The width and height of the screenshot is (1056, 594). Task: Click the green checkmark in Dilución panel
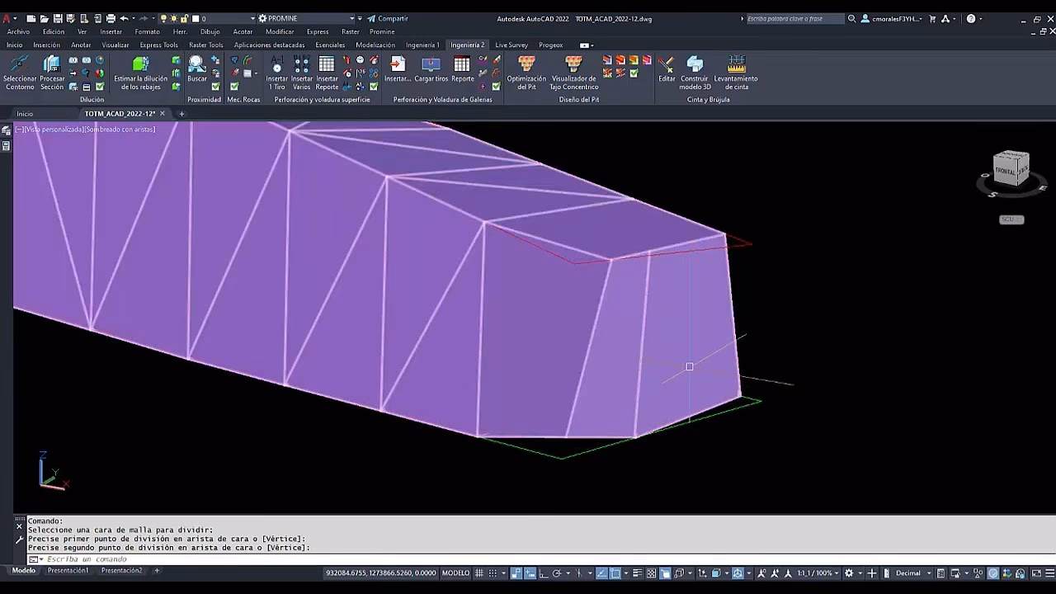point(101,87)
